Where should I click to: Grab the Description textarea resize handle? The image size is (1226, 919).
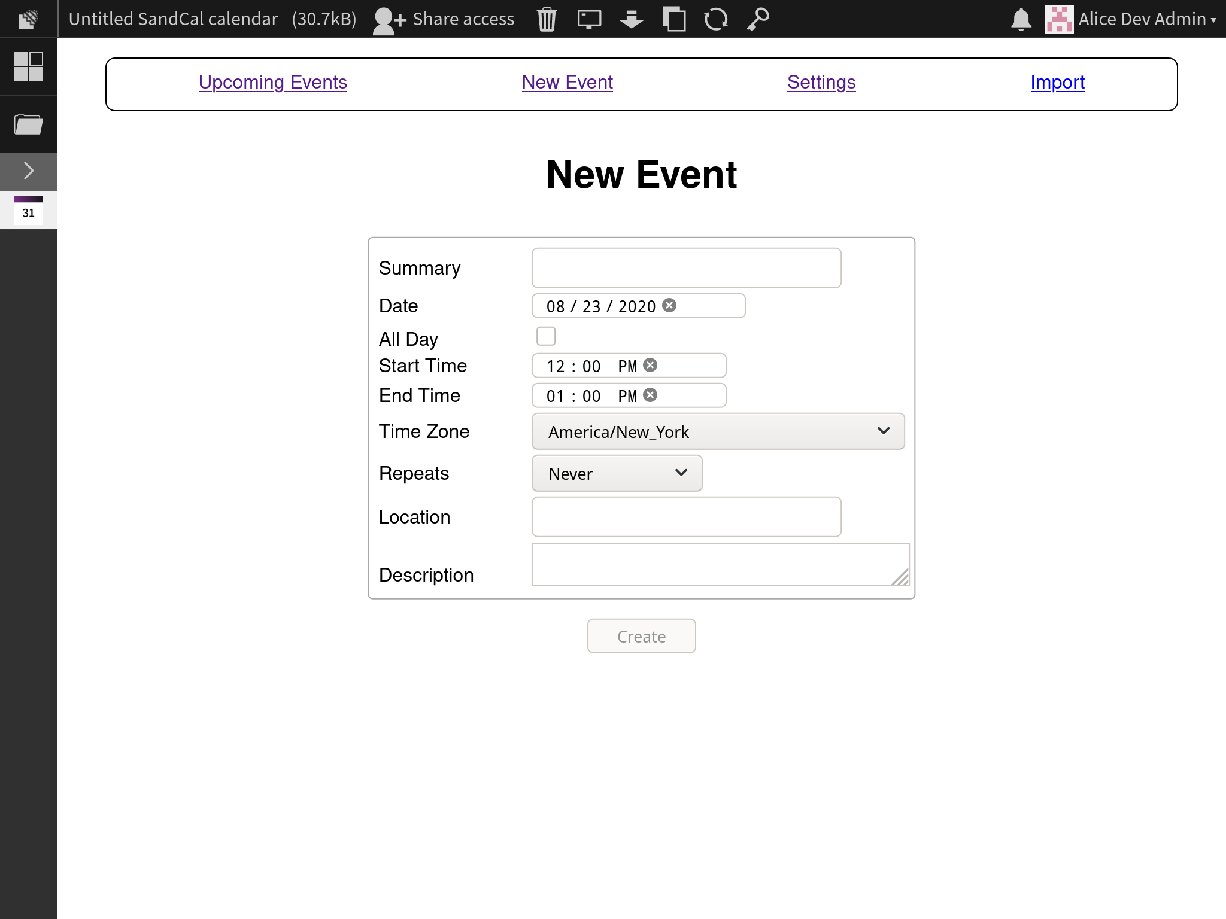click(901, 577)
